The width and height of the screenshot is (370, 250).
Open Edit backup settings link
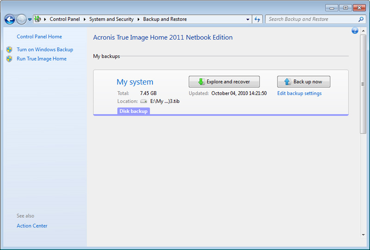point(299,93)
